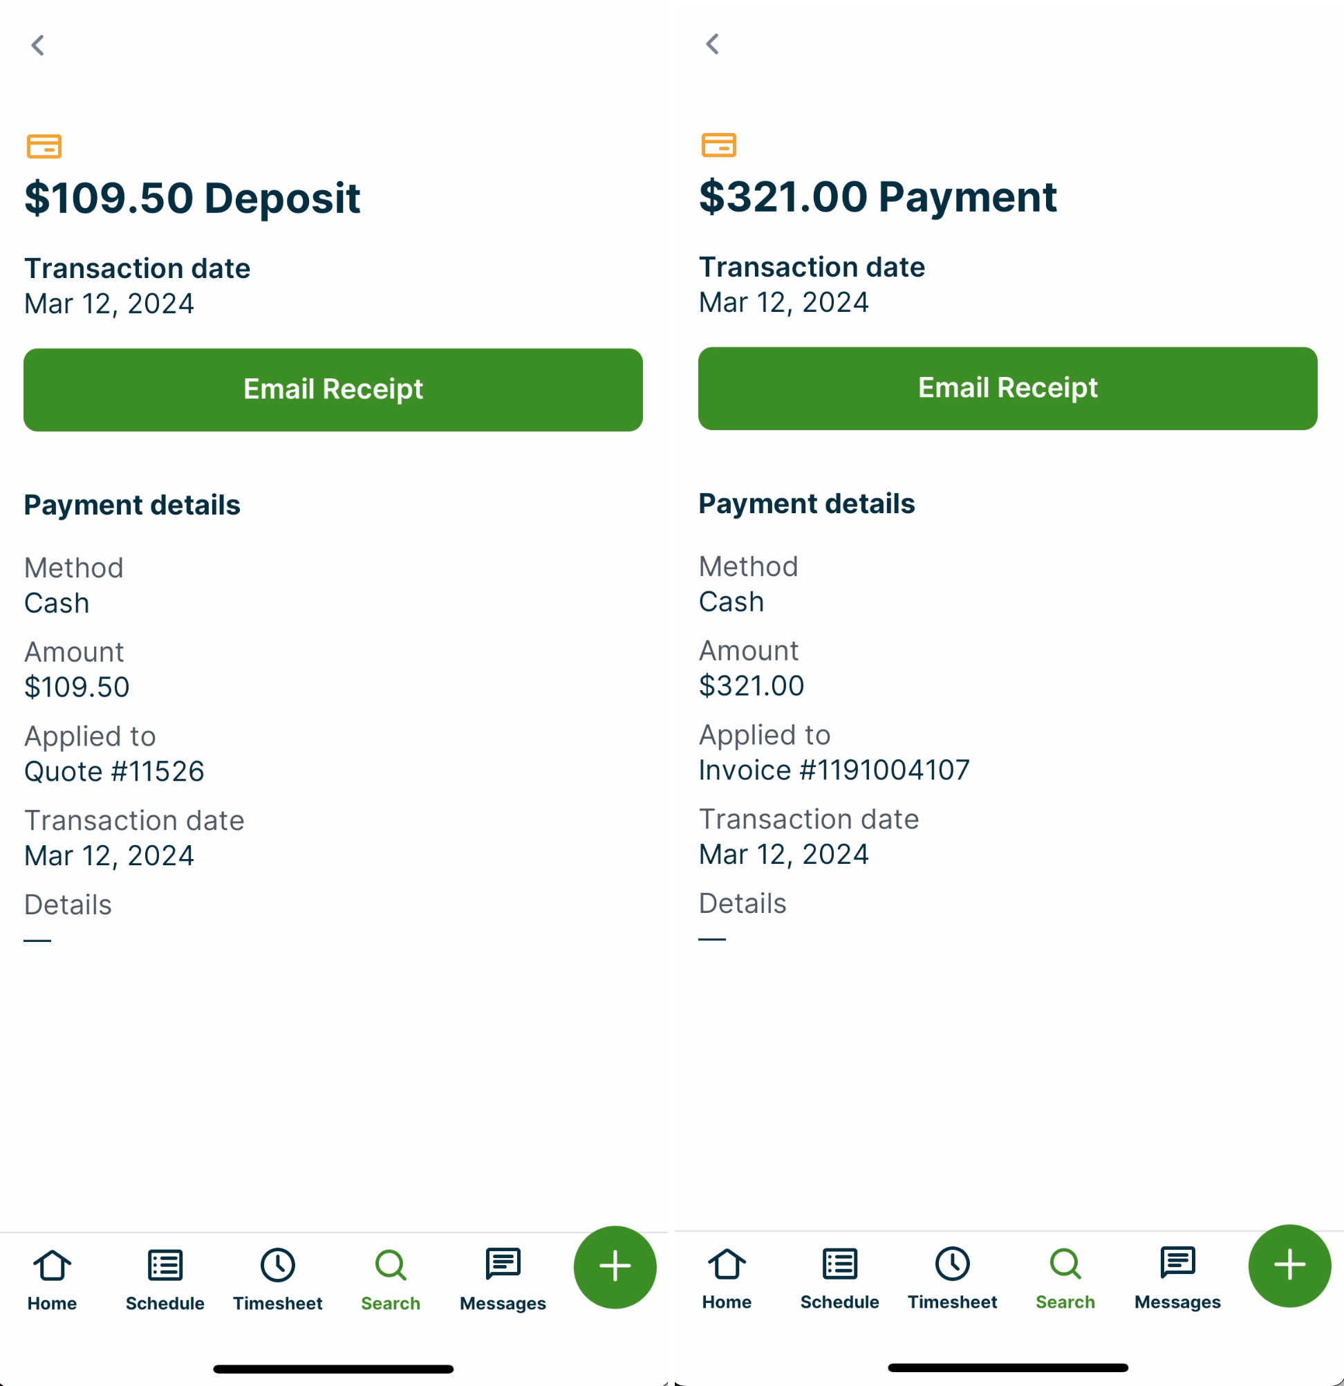Go back from the $109.50 Deposit screen
The width and height of the screenshot is (1344, 1386).
coord(38,45)
